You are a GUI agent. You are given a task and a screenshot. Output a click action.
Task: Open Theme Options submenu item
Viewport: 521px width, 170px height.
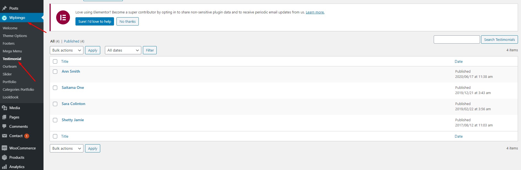[x=15, y=36]
